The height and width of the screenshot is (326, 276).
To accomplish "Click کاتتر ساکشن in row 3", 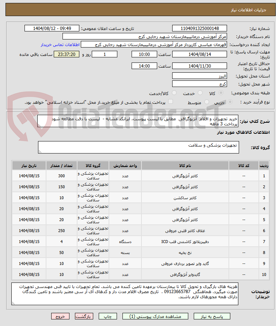I will tap(185, 198).
